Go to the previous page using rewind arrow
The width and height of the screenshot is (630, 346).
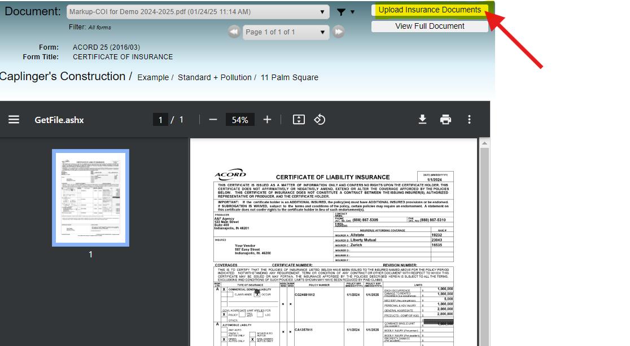point(234,32)
